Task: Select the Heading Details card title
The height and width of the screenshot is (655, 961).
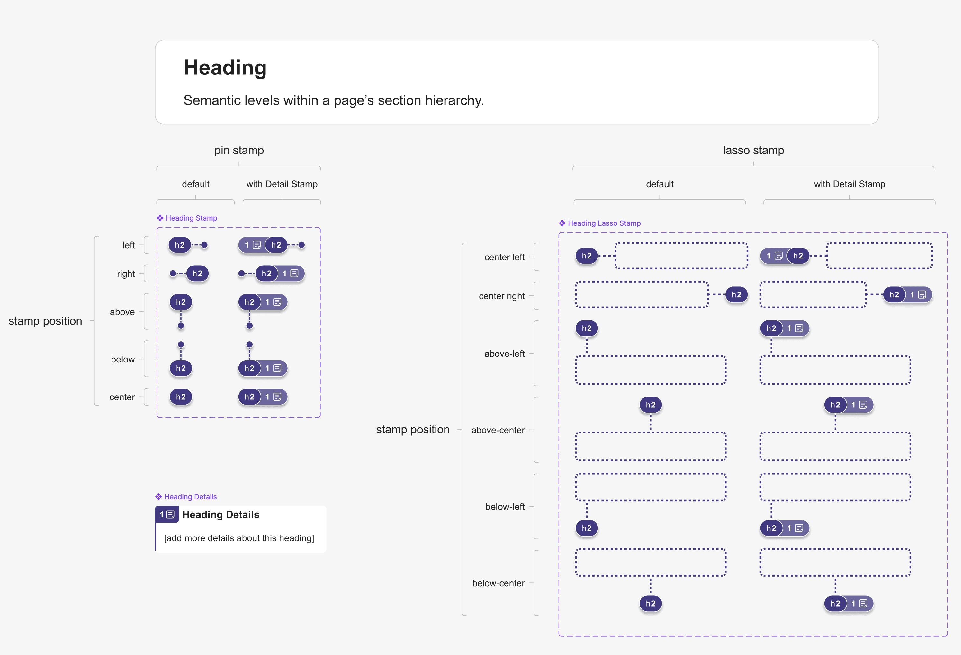Action: [221, 515]
